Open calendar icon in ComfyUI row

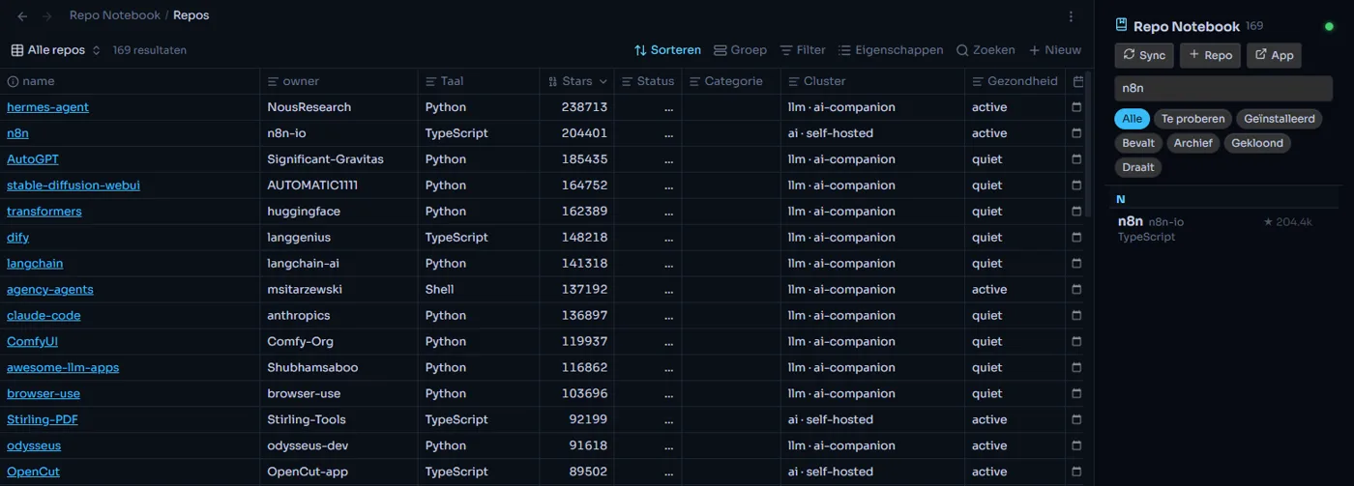(1076, 342)
